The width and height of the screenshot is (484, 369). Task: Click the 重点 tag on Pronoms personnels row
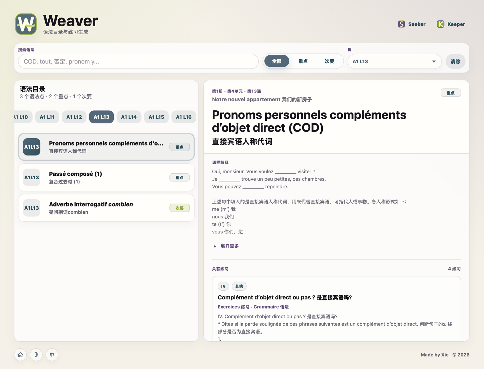pyautogui.click(x=180, y=147)
